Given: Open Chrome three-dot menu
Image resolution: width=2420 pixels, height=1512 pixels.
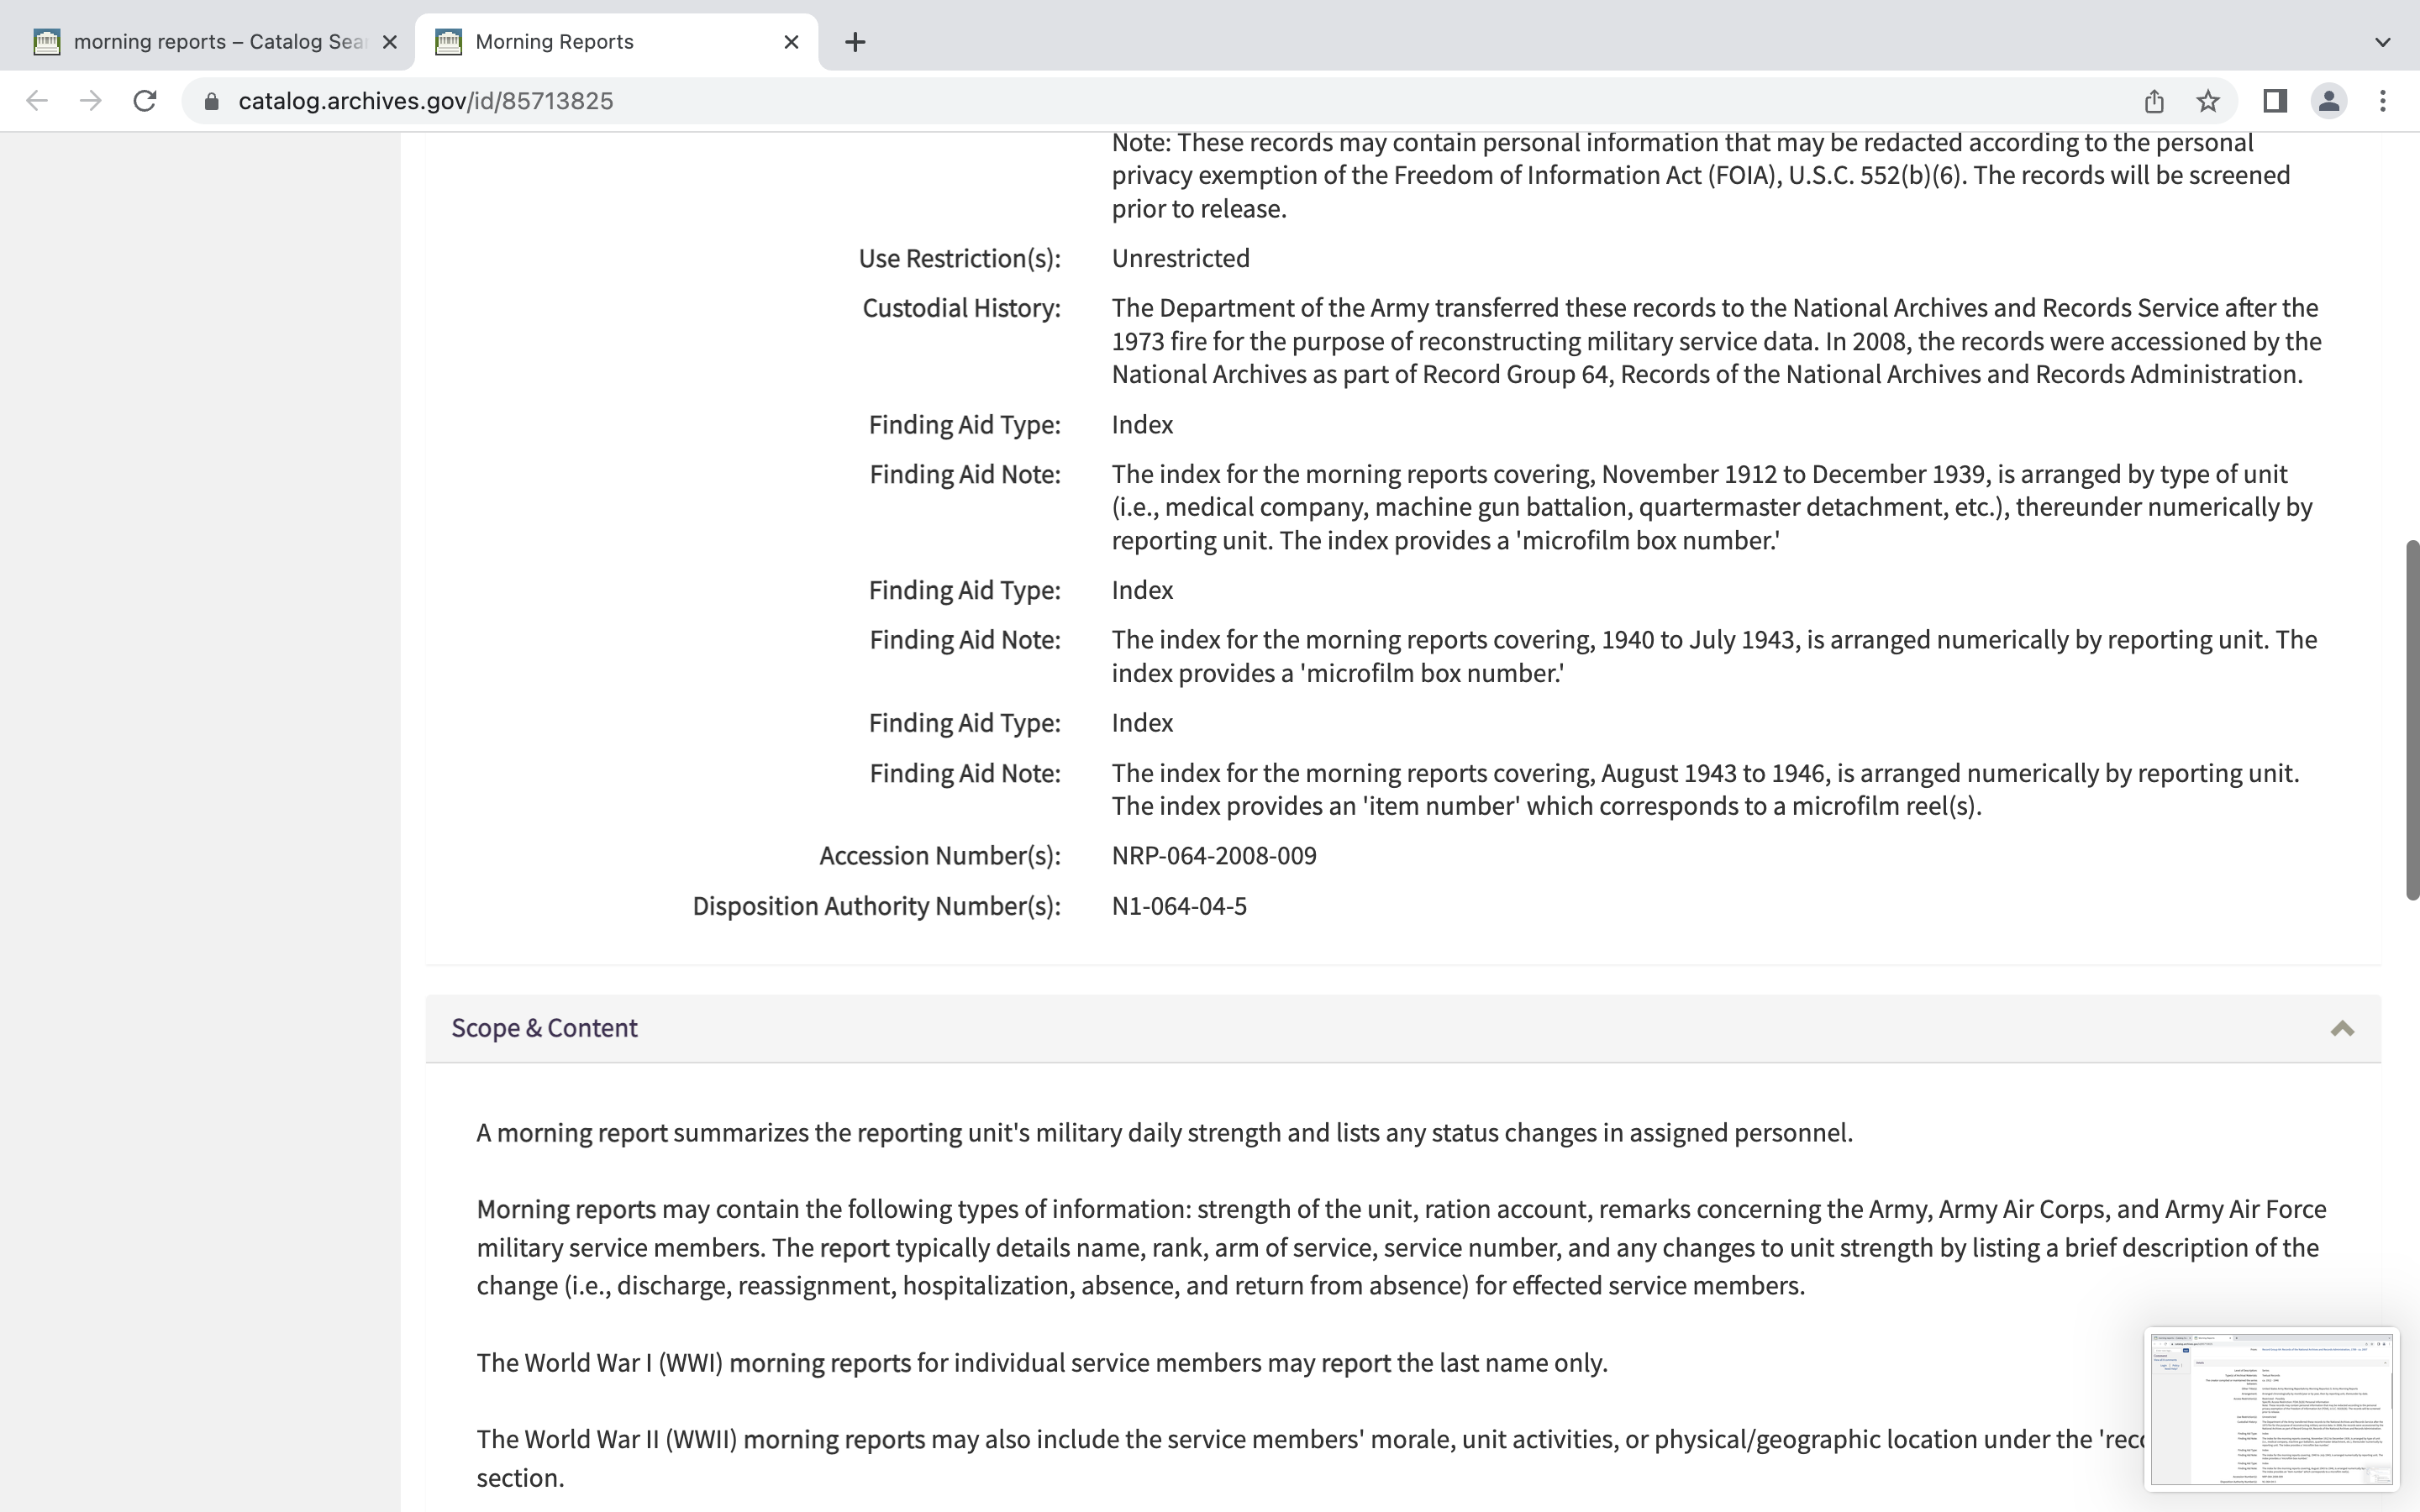Looking at the screenshot, I should coord(2383,101).
